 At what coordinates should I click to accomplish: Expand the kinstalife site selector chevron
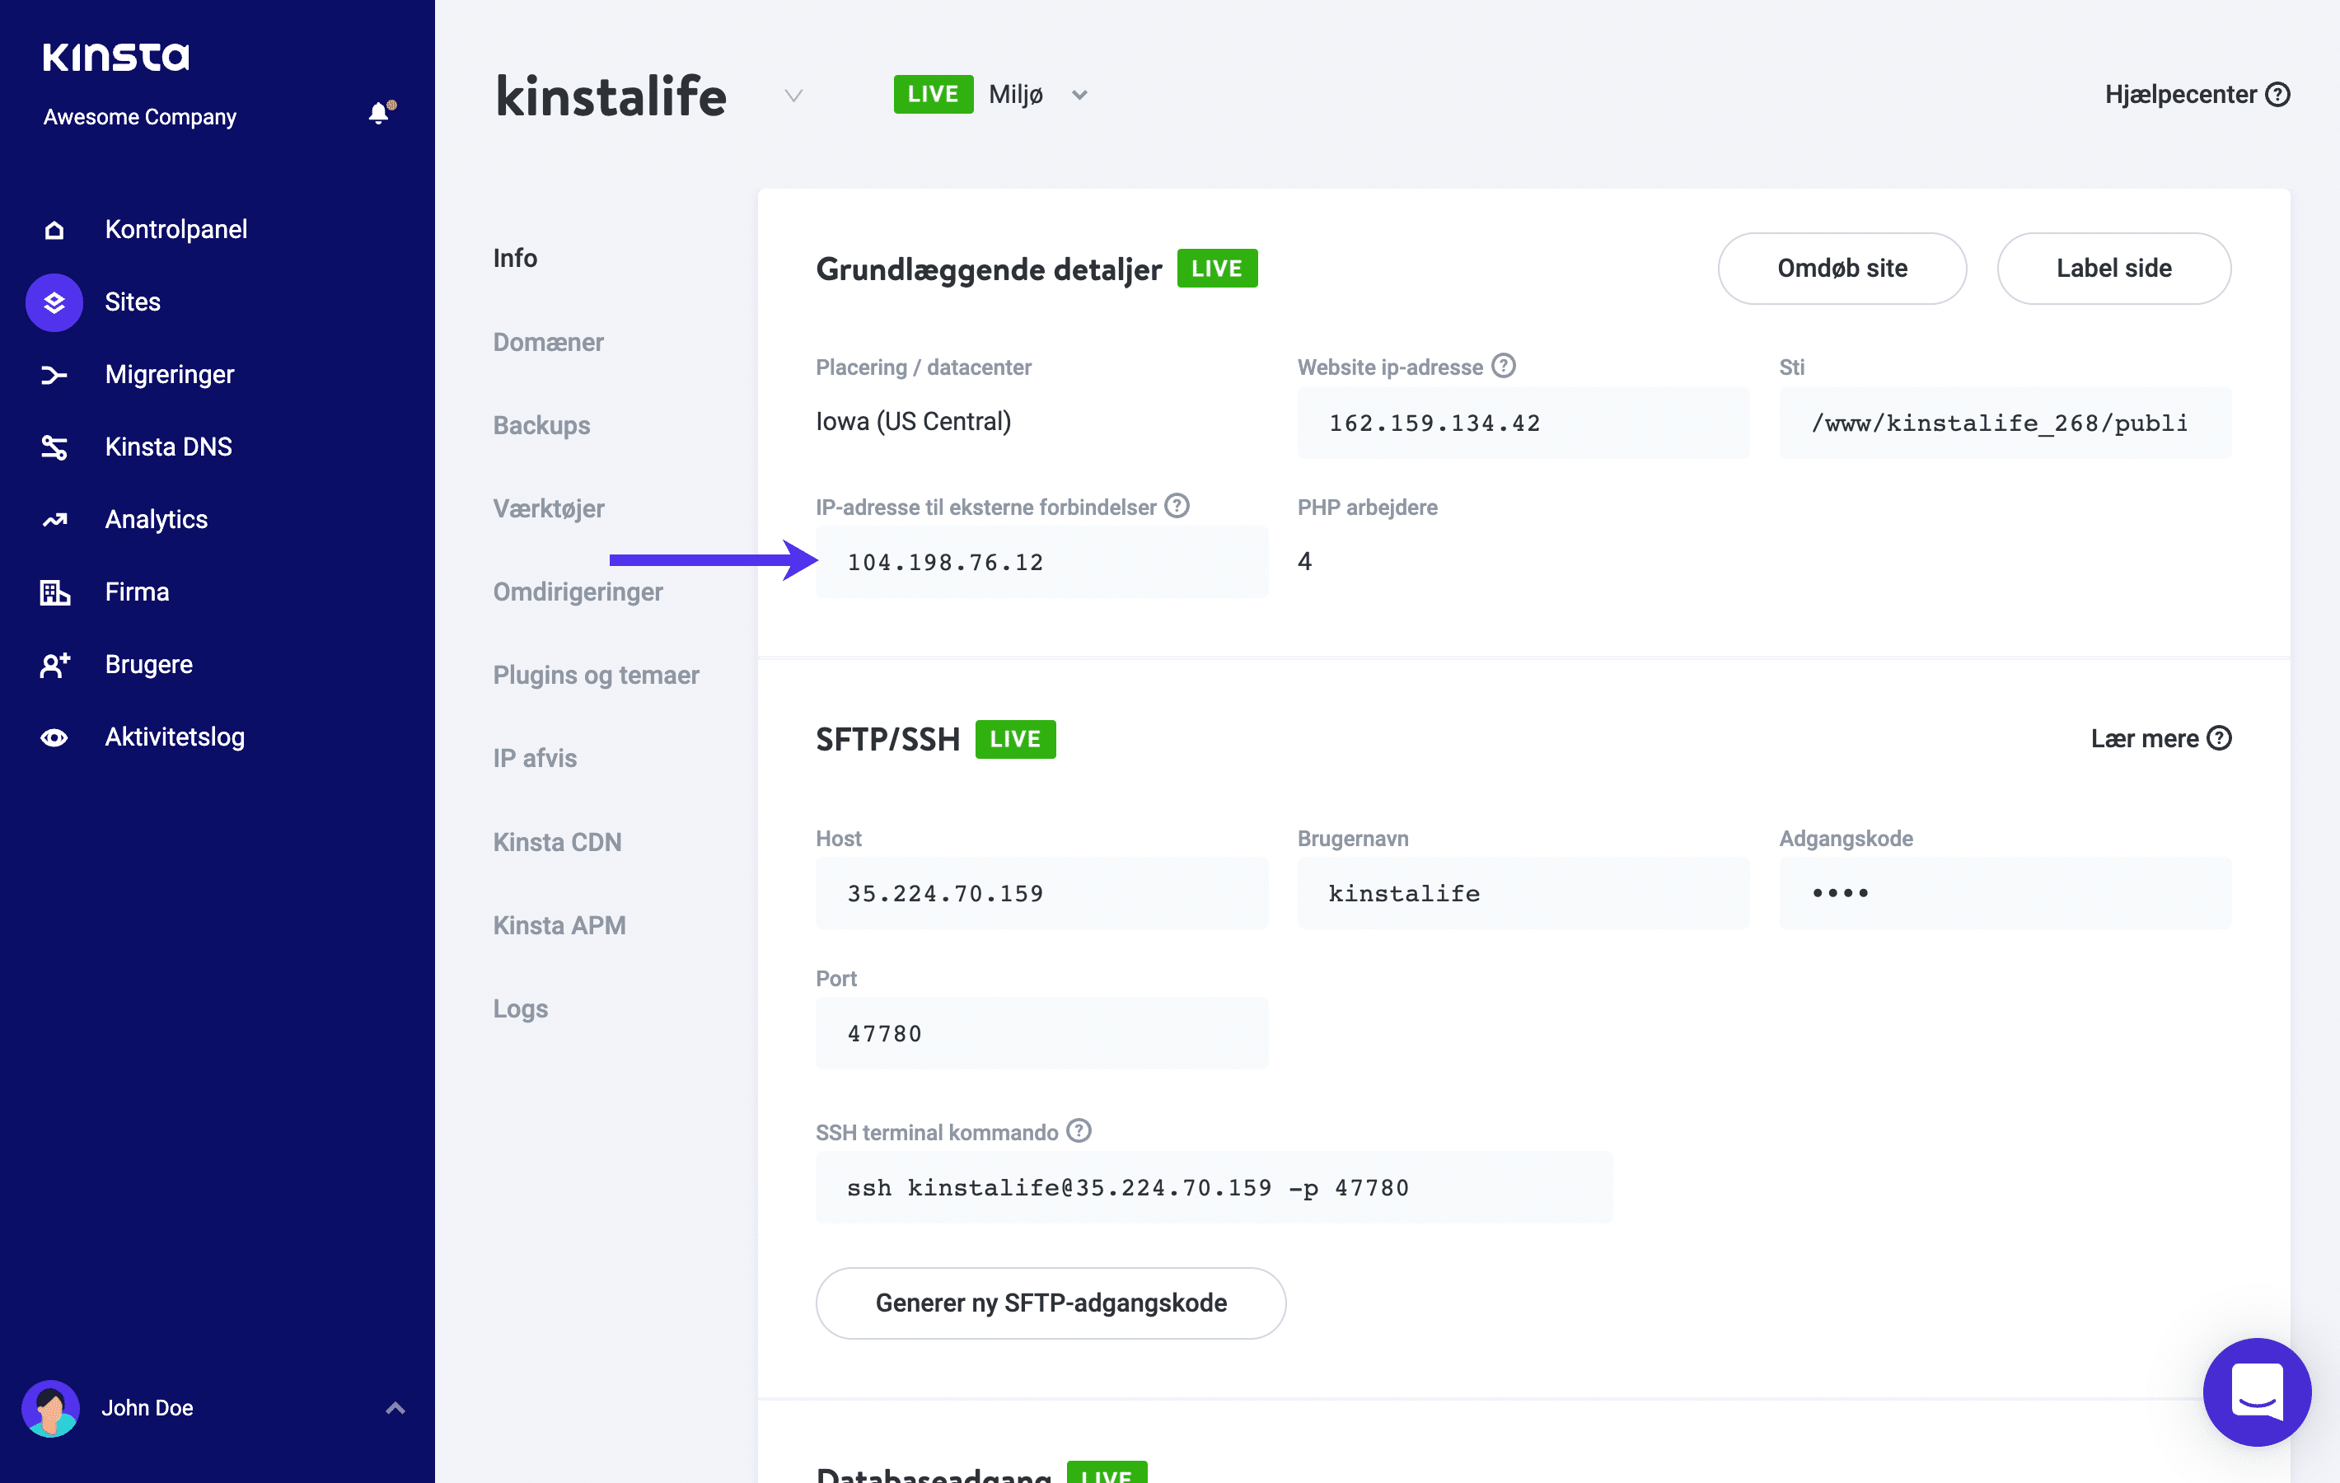pyautogui.click(x=794, y=96)
